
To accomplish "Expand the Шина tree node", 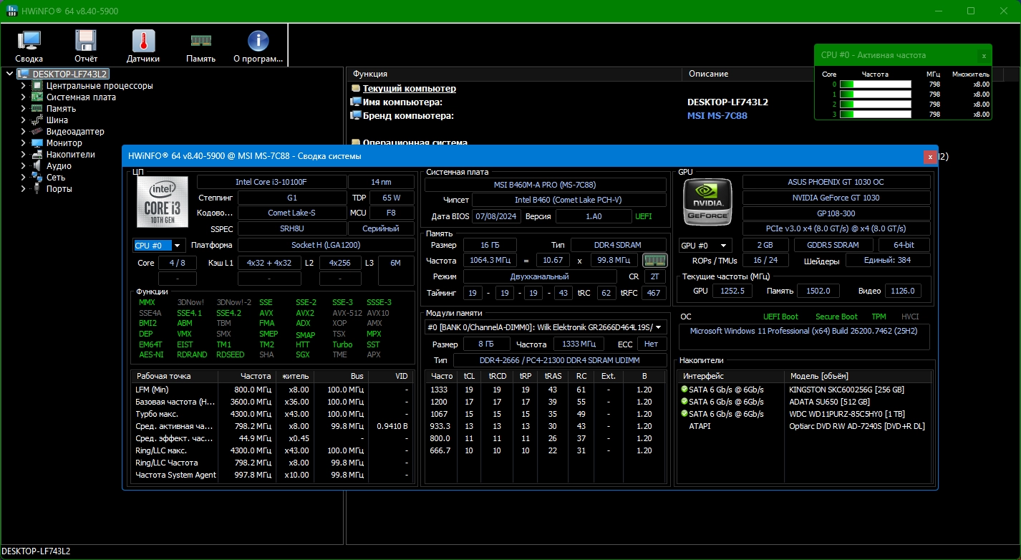I will (x=23, y=120).
